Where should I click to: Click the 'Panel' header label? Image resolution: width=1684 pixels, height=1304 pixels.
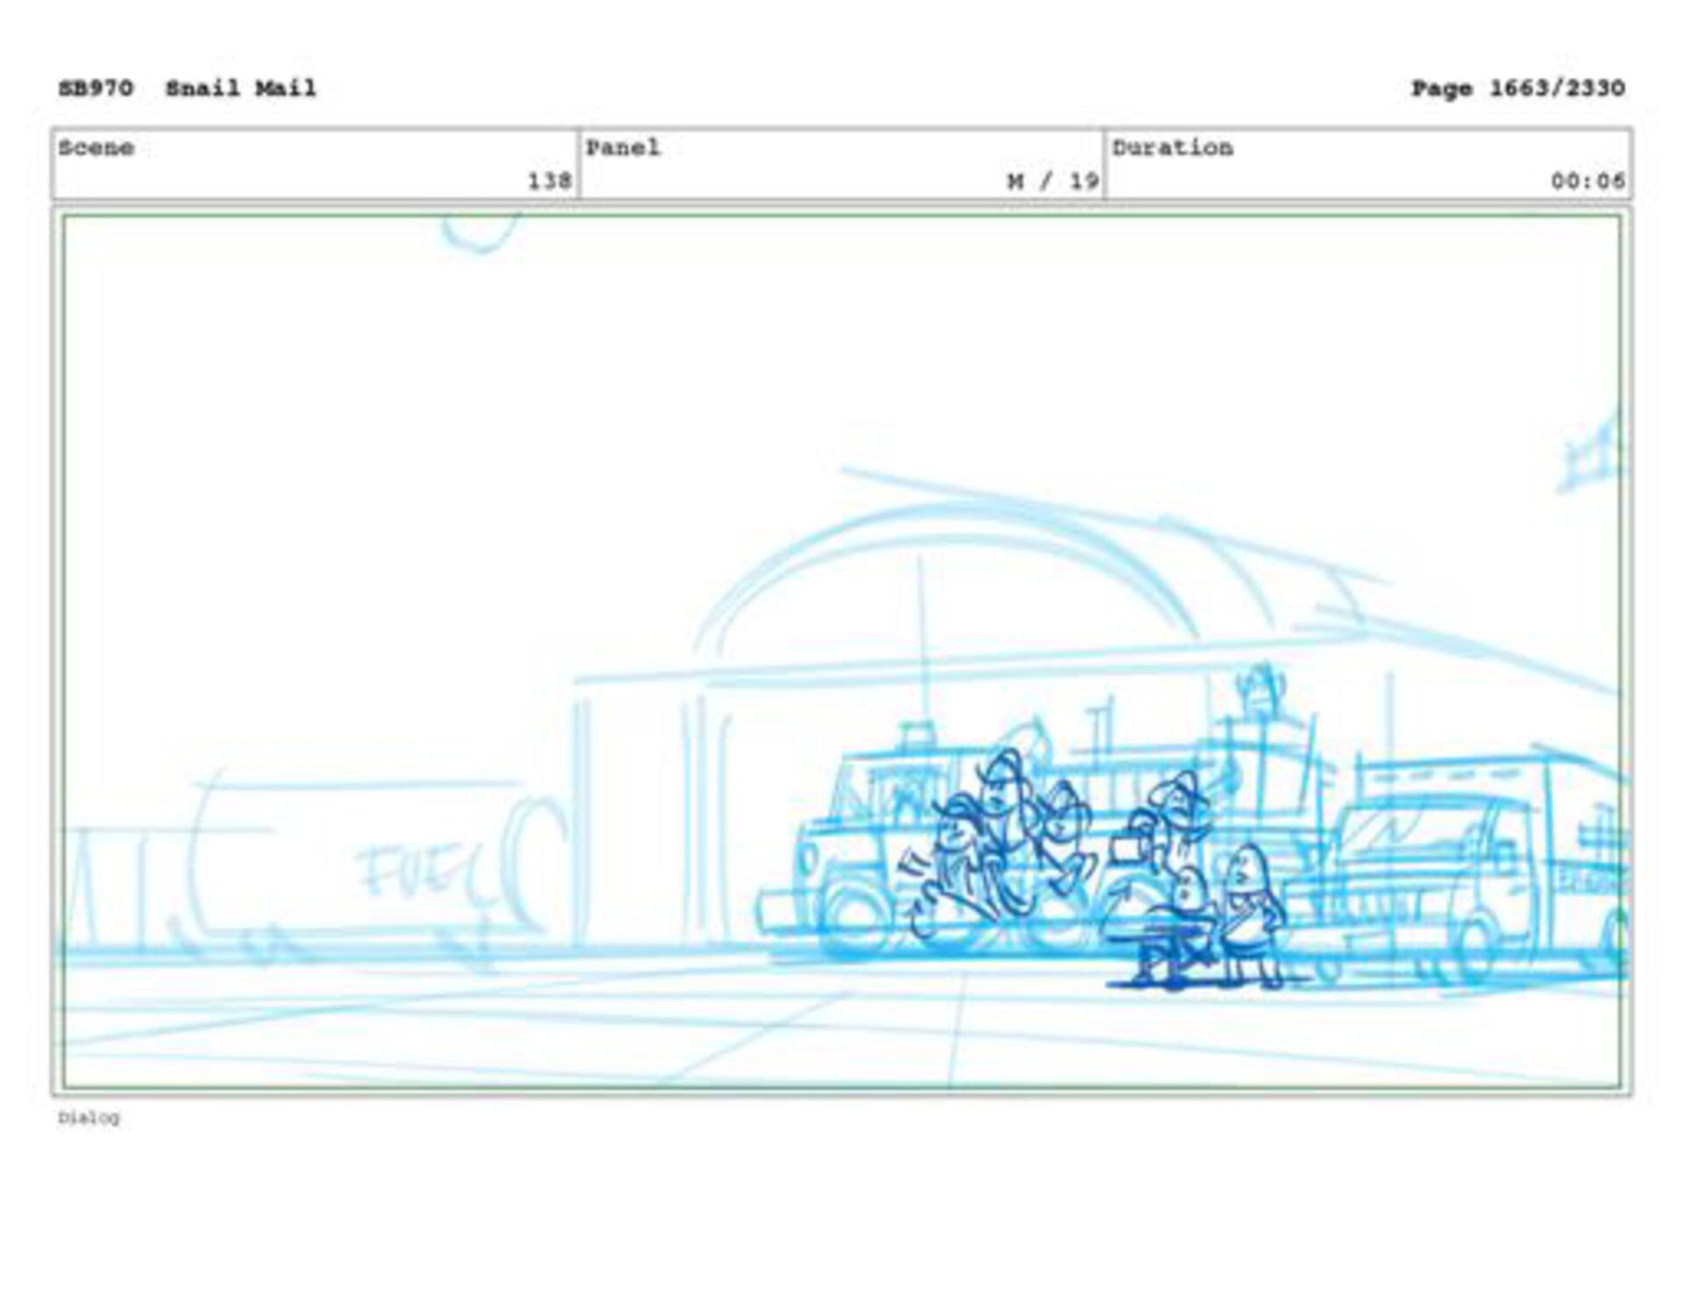(623, 147)
